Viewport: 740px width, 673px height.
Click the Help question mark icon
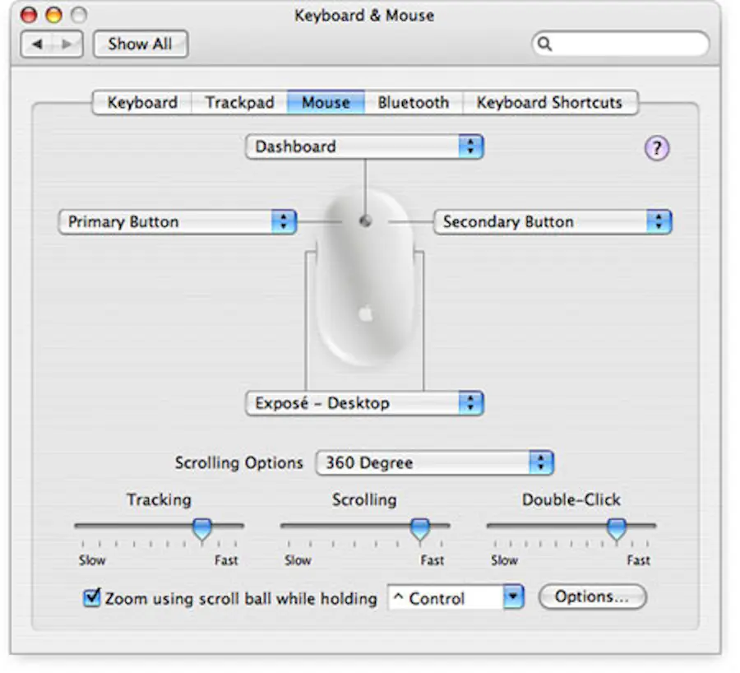655,148
